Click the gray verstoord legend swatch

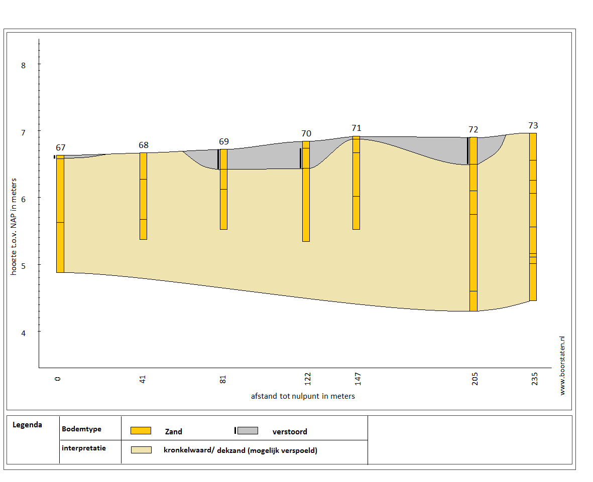(x=248, y=431)
